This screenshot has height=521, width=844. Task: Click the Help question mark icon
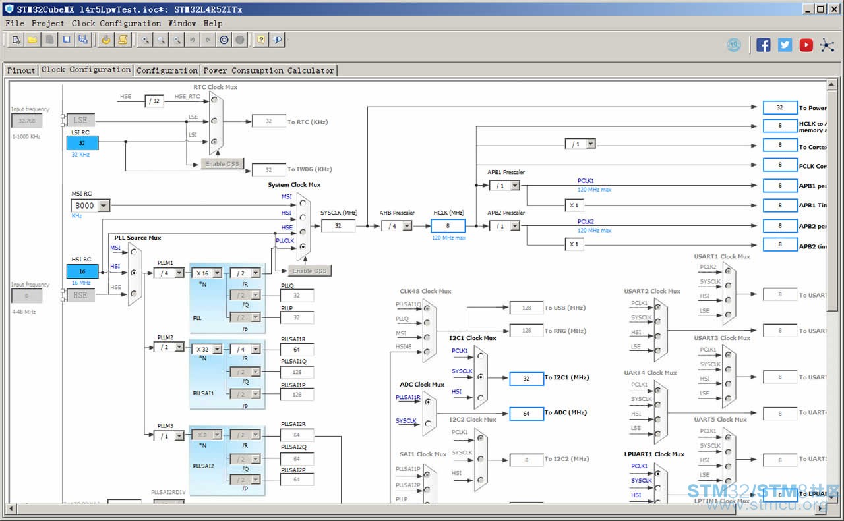click(x=262, y=40)
